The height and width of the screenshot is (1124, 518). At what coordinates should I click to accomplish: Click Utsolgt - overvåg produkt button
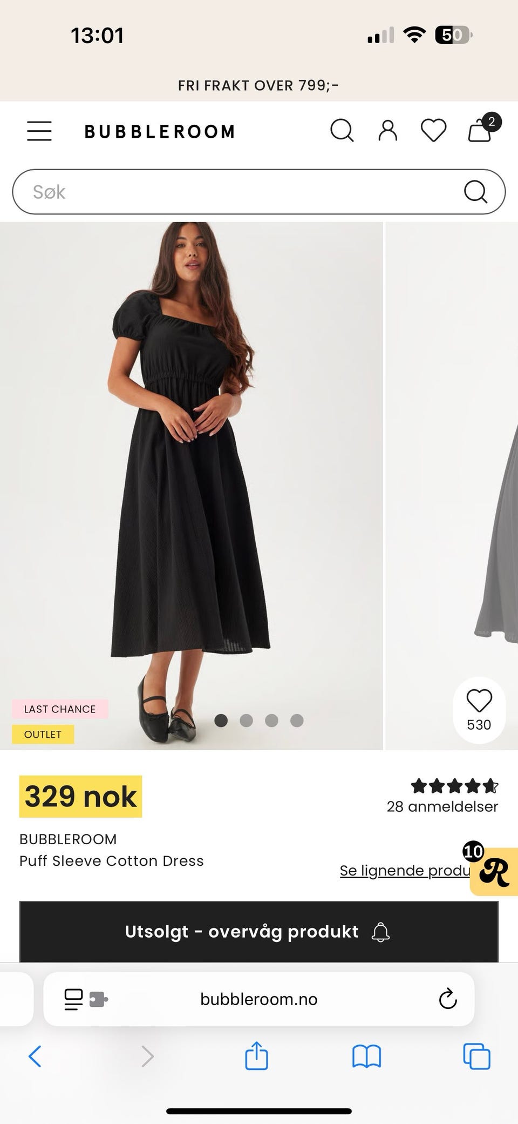[x=259, y=932]
